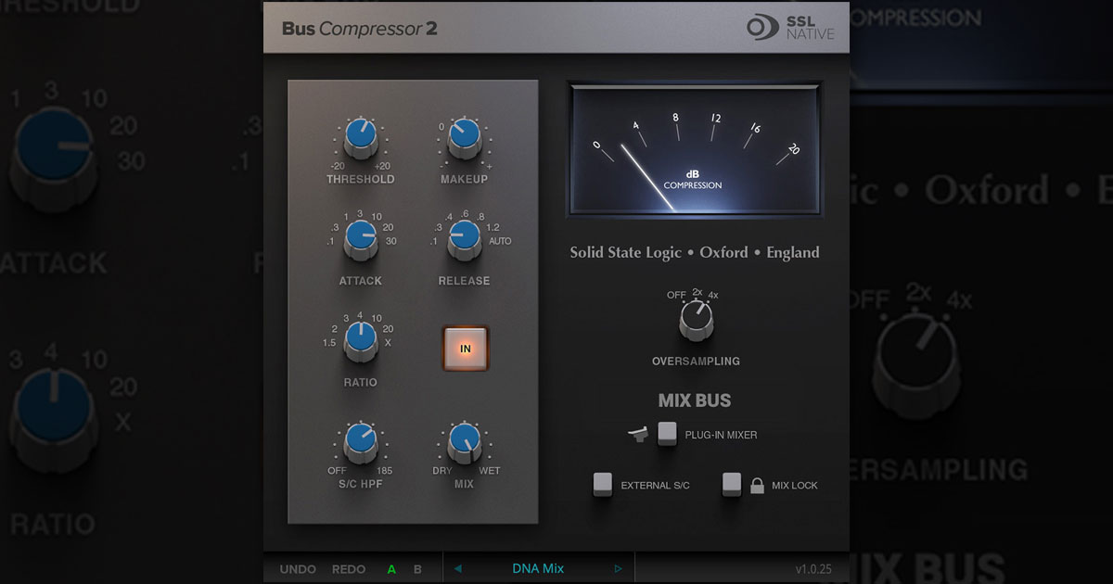Click the Threshold knob
The image size is (1113, 584).
361,138
